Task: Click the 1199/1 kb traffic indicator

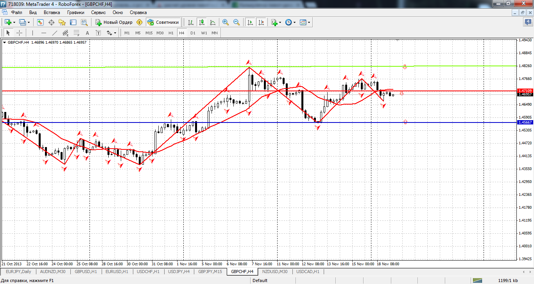Action: (x=508, y=280)
